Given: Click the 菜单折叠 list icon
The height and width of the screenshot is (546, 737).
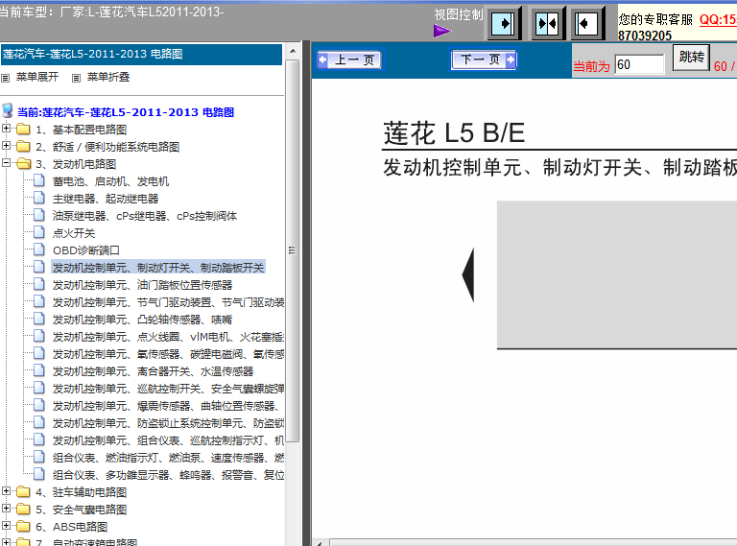Looking at the screenshot, I should point(76,78).
